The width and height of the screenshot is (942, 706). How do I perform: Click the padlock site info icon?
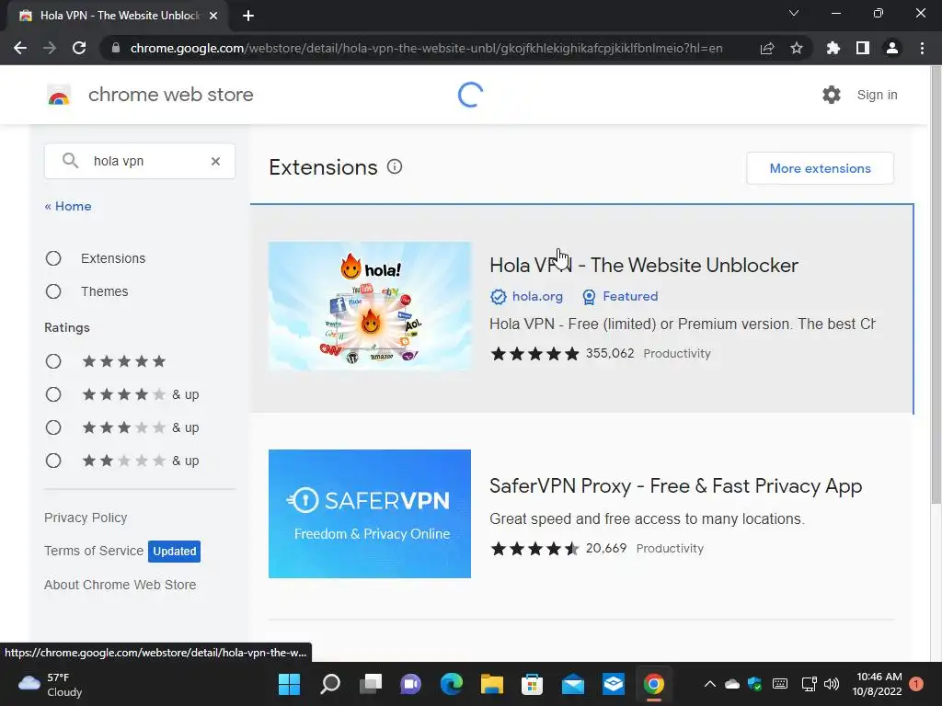click(115, 48)
